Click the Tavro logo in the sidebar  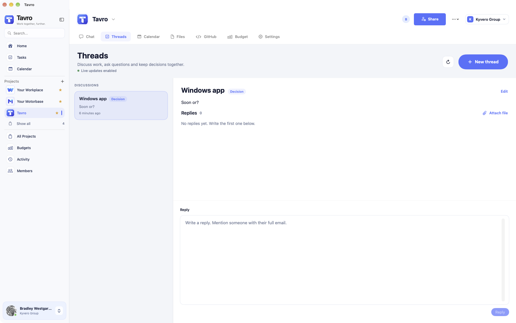(x=9, y=20)
